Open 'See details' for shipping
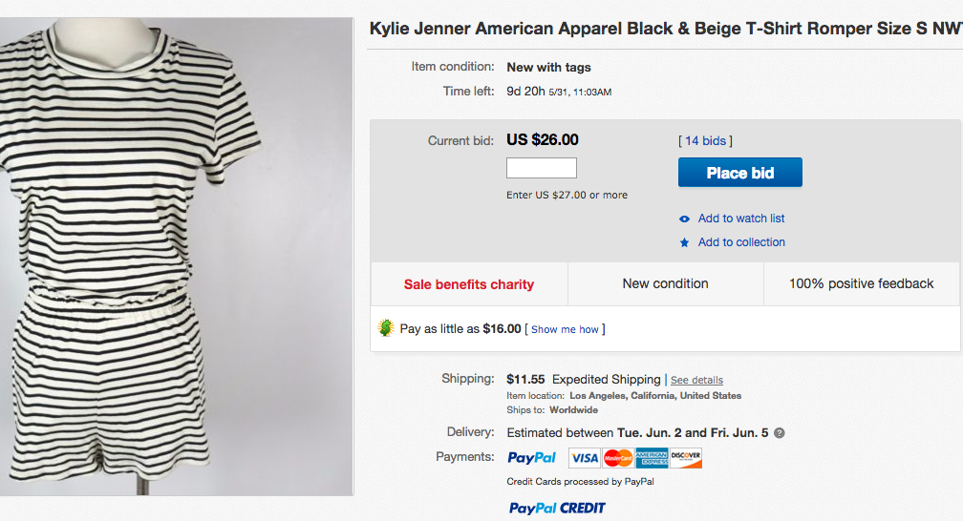This screenshot has width=963, height=521. [696, 380]
